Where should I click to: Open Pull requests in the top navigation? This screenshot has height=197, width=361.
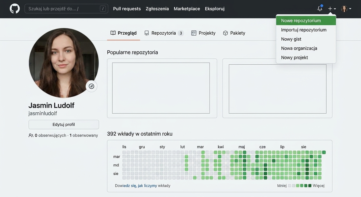coord(127,9)
